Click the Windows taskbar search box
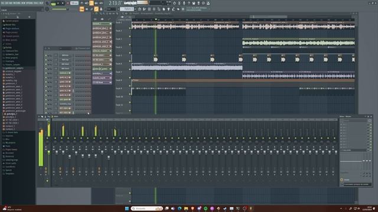 click(x=146, y=208)
